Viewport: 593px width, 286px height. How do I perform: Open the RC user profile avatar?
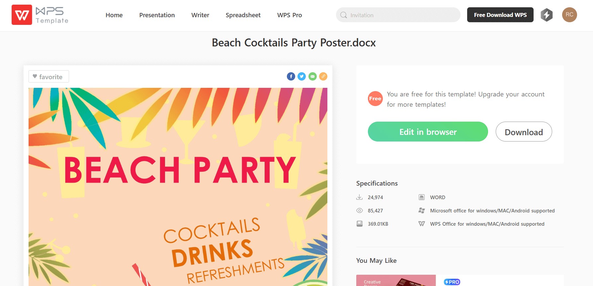569,15
